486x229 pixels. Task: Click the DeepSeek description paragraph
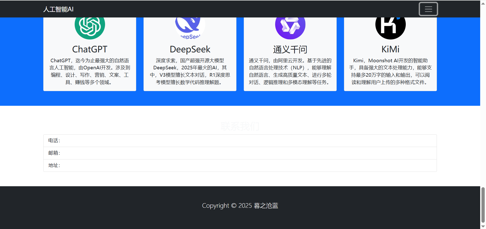point(190,71)
